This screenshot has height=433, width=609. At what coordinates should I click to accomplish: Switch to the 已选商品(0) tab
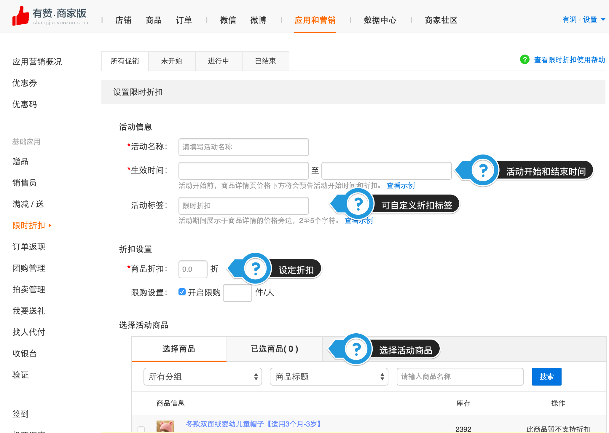click(274, 349)
